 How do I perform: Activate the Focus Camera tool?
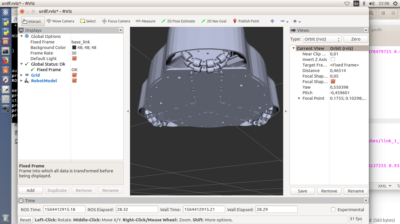(116, 21)
